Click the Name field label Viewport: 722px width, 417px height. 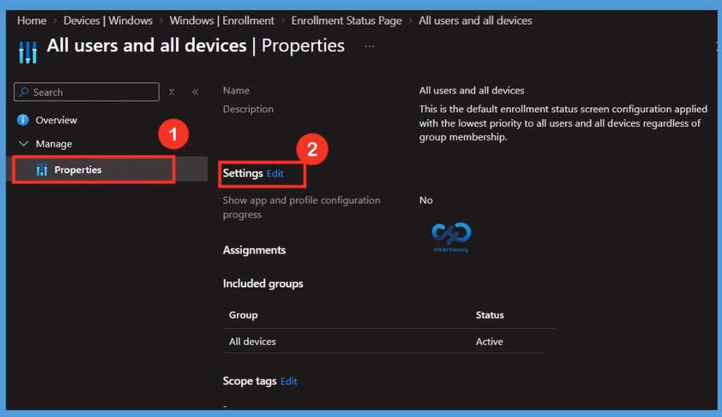(236, 91)
